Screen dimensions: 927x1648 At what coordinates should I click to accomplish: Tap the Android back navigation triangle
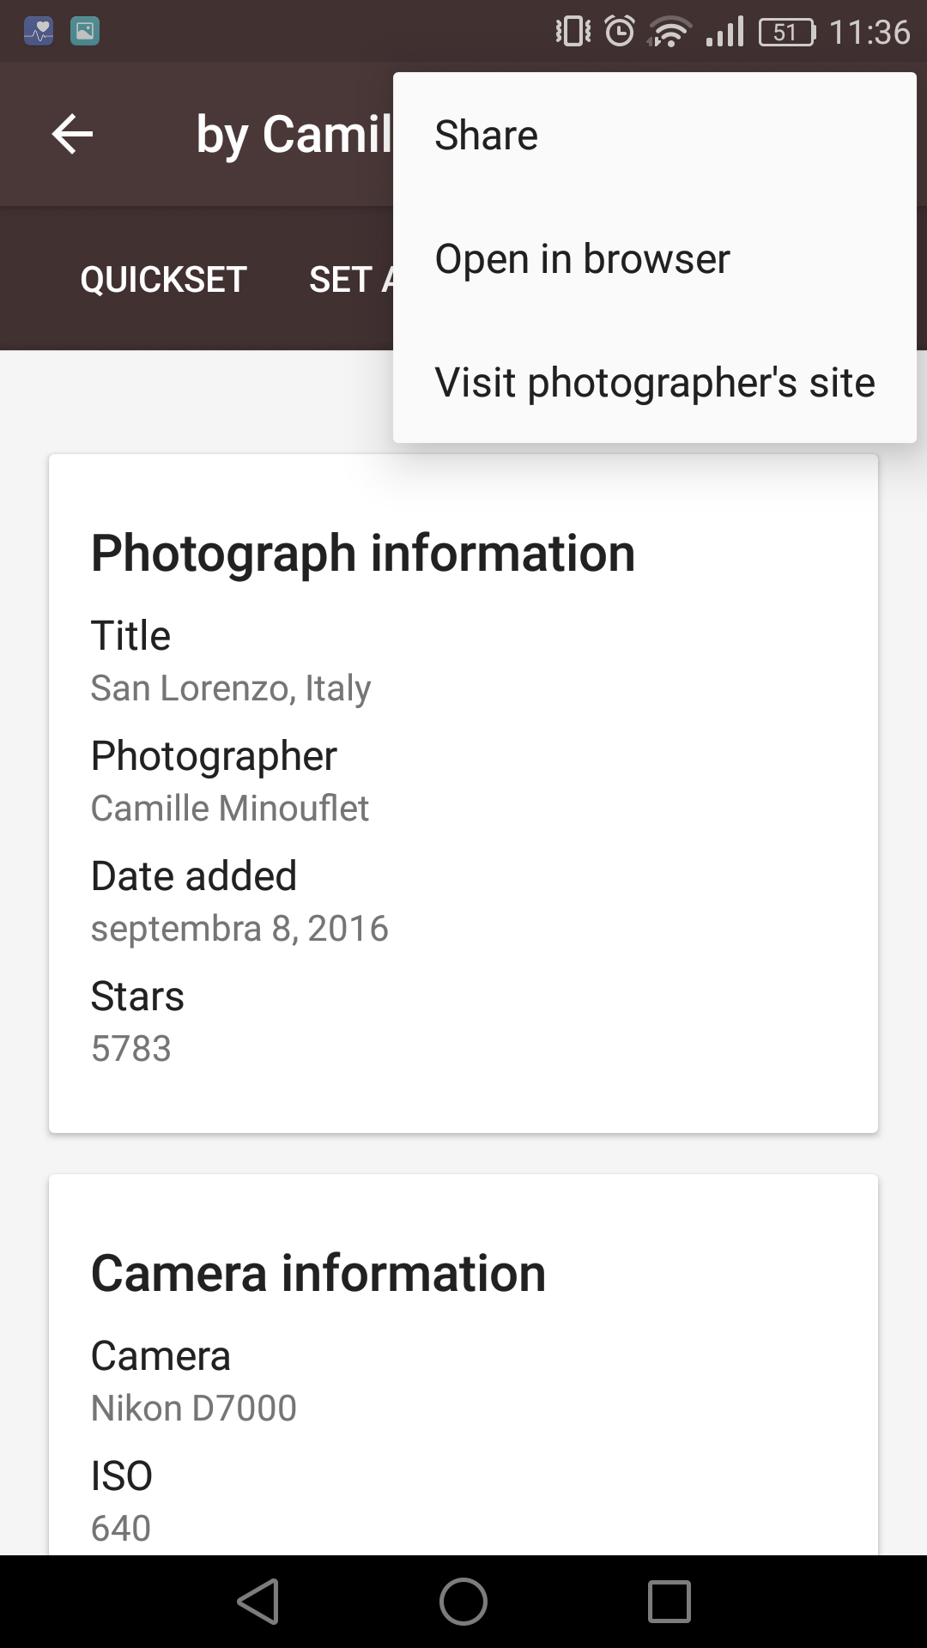(x=257, y=1602)
